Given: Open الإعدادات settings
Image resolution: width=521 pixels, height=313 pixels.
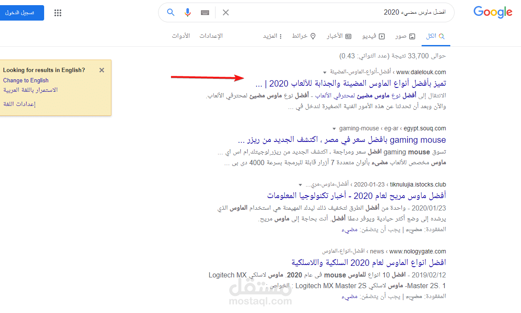Looking at the screenshot, I should [211, 36].
